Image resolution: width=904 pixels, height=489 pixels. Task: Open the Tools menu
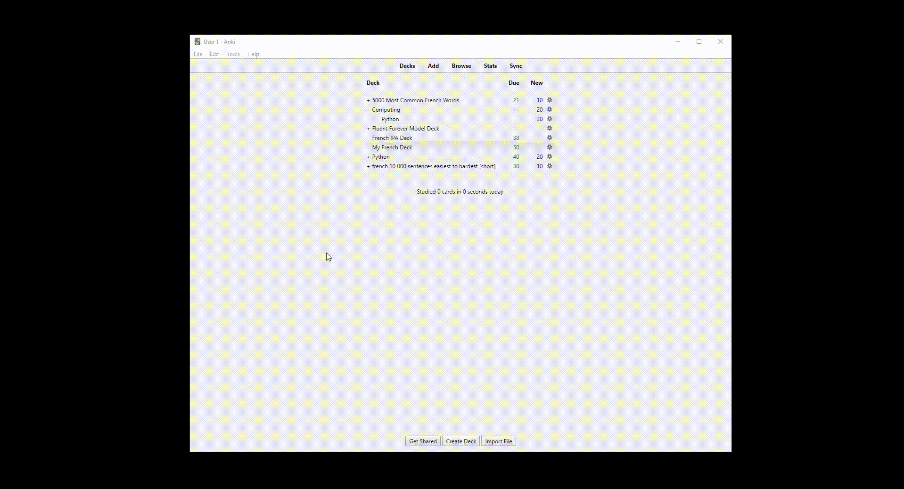pyautogui.click(x=233, y=54)
